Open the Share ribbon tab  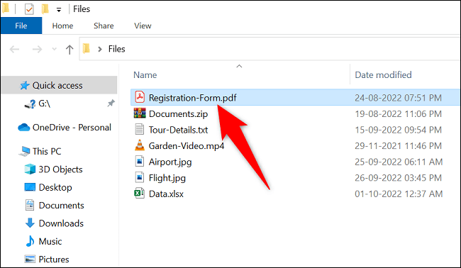click(104, 26)
